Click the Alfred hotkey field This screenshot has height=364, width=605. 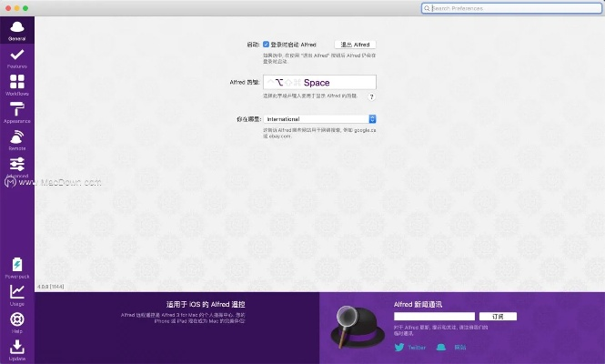click(x=319, y=83)
